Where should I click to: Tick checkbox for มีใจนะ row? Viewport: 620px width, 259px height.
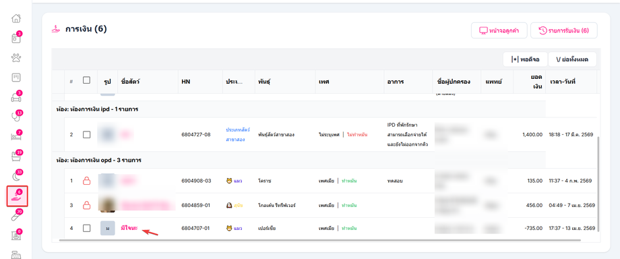(x=86, y=228)
